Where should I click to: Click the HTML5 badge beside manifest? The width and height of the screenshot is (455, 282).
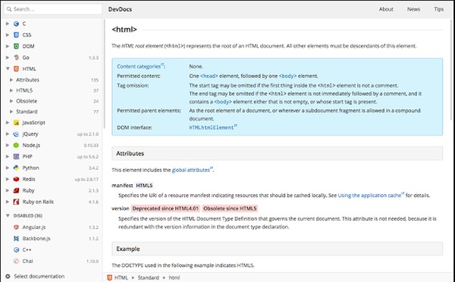tap(144, 186)
